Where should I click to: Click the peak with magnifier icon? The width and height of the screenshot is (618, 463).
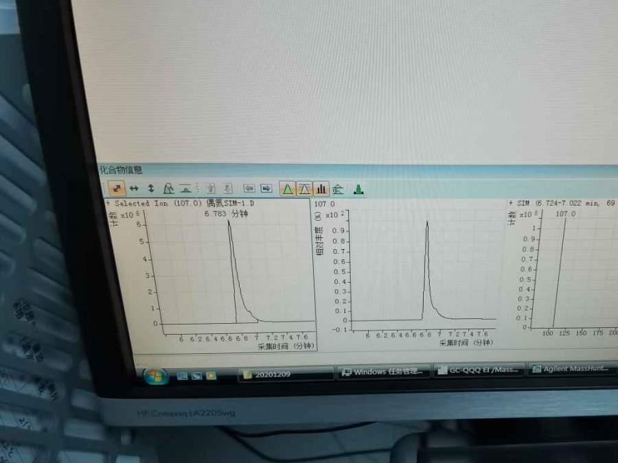[x=168, y=188]
